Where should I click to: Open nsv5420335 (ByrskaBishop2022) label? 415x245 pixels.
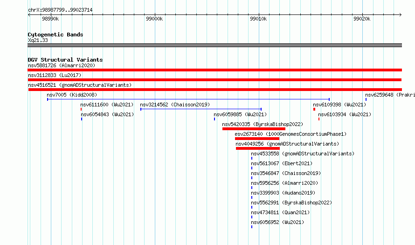point(263,124)
